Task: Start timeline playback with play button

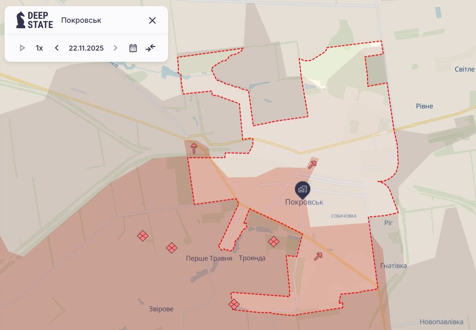Action: coord(22,48)
